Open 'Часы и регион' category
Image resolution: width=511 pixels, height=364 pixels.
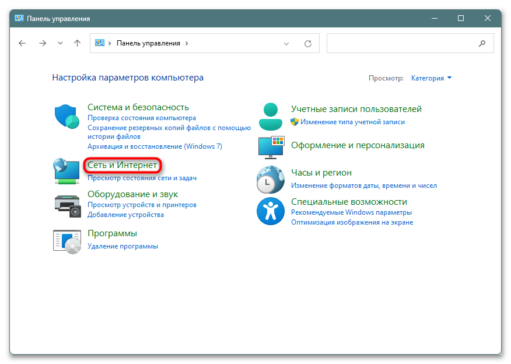[321, 173]
